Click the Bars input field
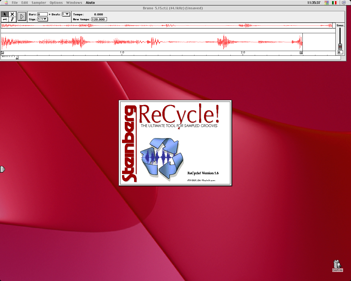The height and width of the screenshot is (281, 351). (x=43, y=14)
